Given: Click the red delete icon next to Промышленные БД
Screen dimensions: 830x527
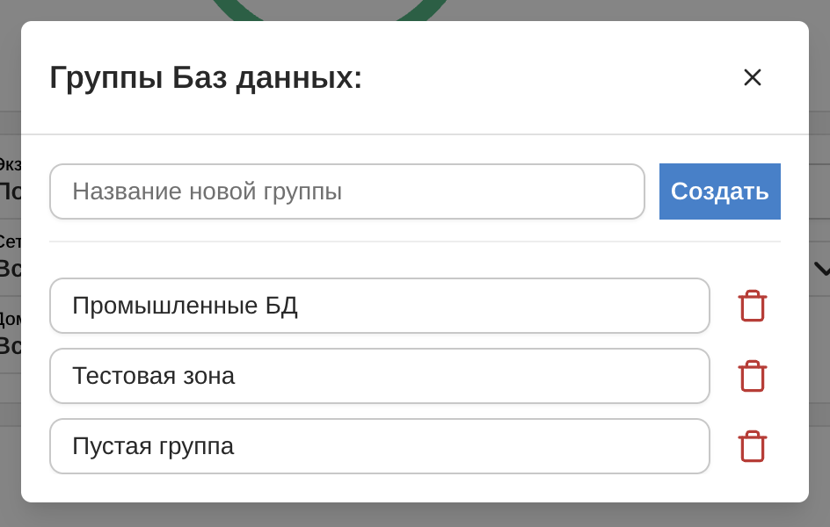Looking at the screenshot, I should tap(753, 306).
